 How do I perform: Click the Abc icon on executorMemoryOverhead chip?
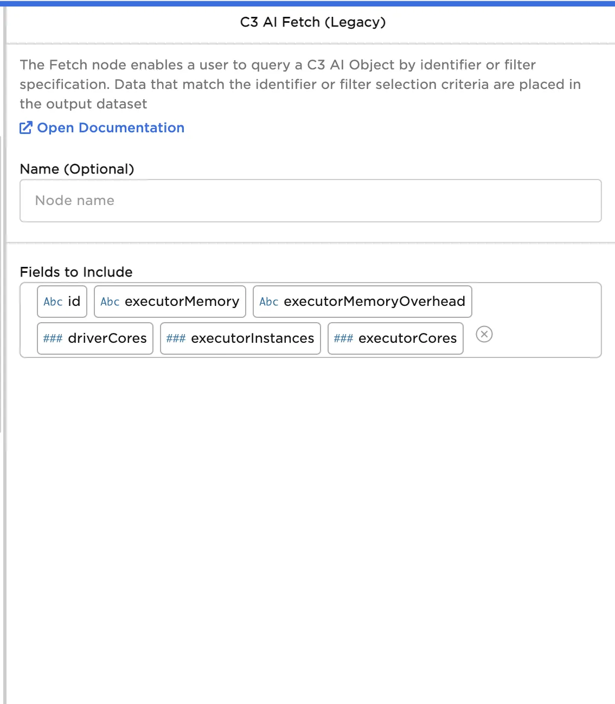click(x=269, y=302)
